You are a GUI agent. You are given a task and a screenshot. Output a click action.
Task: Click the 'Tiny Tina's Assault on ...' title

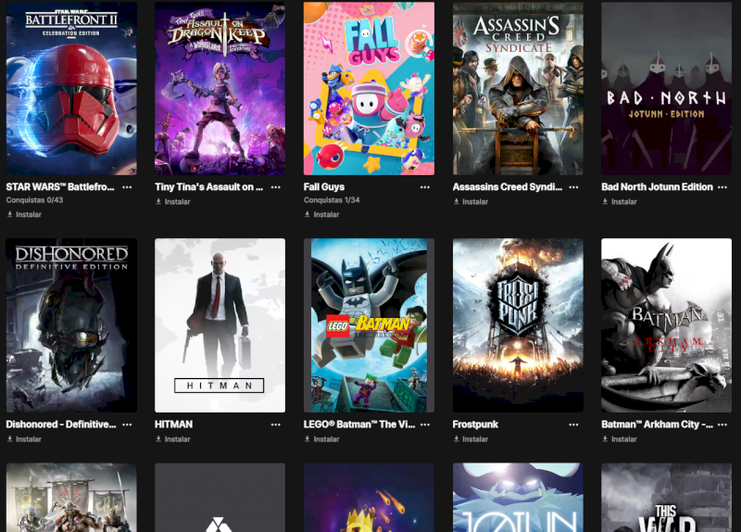(209, 187)
